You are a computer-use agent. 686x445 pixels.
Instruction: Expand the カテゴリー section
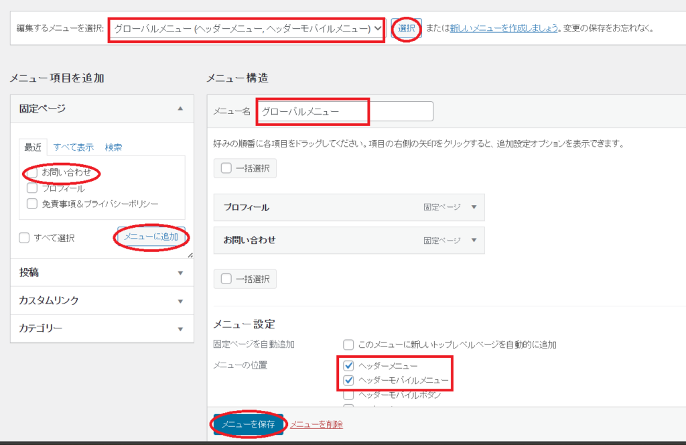[x=180, y=329]
